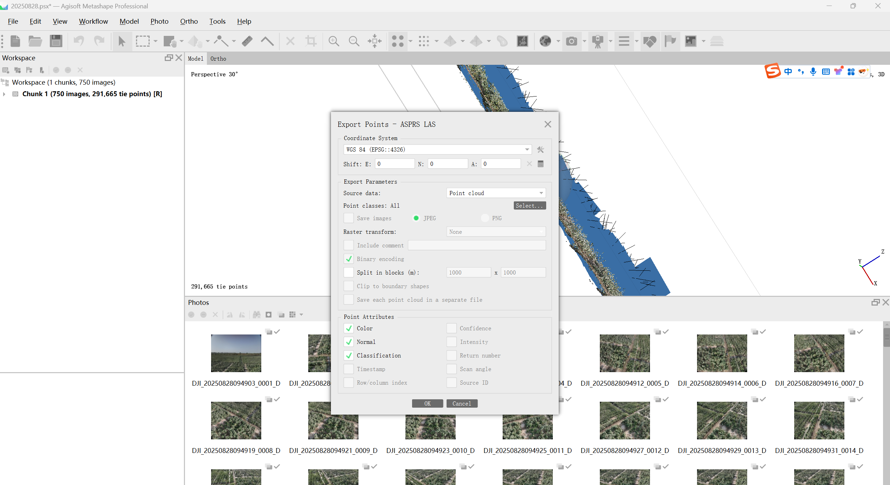Viewport: 890px width, 485px height.
Task: Open the Raster transform None dropdown
Action: [496, 232]
